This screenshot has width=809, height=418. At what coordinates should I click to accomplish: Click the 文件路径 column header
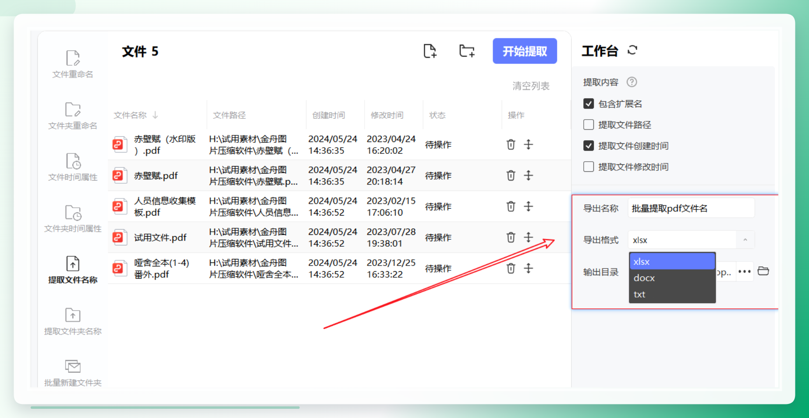[x=229, y=115]
